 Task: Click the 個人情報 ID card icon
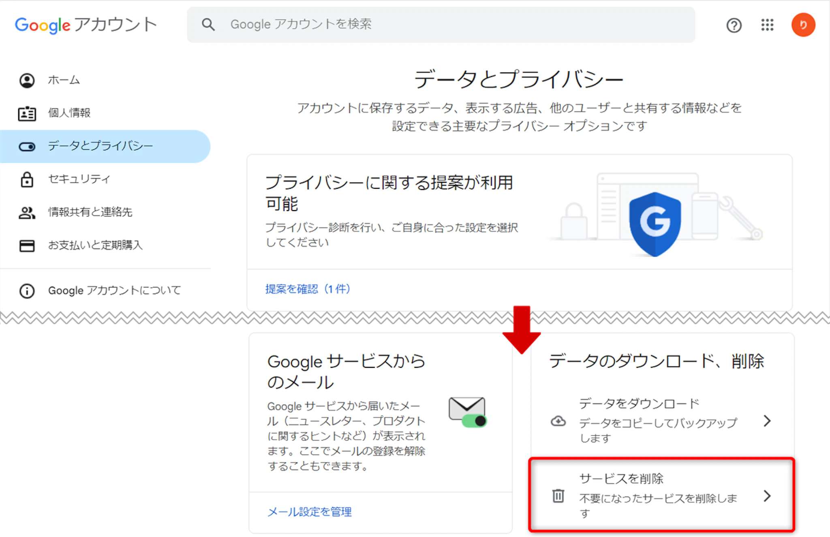coord(27,113)
